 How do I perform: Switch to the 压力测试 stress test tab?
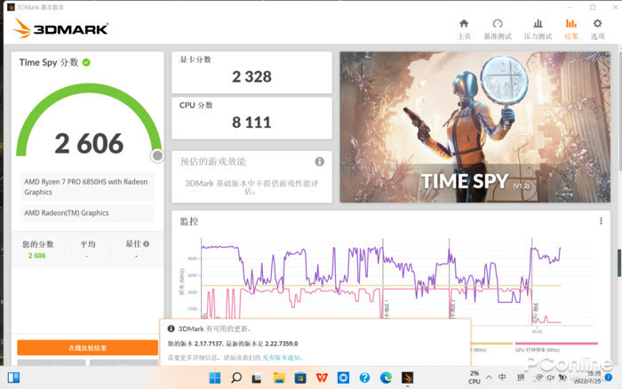538,29
